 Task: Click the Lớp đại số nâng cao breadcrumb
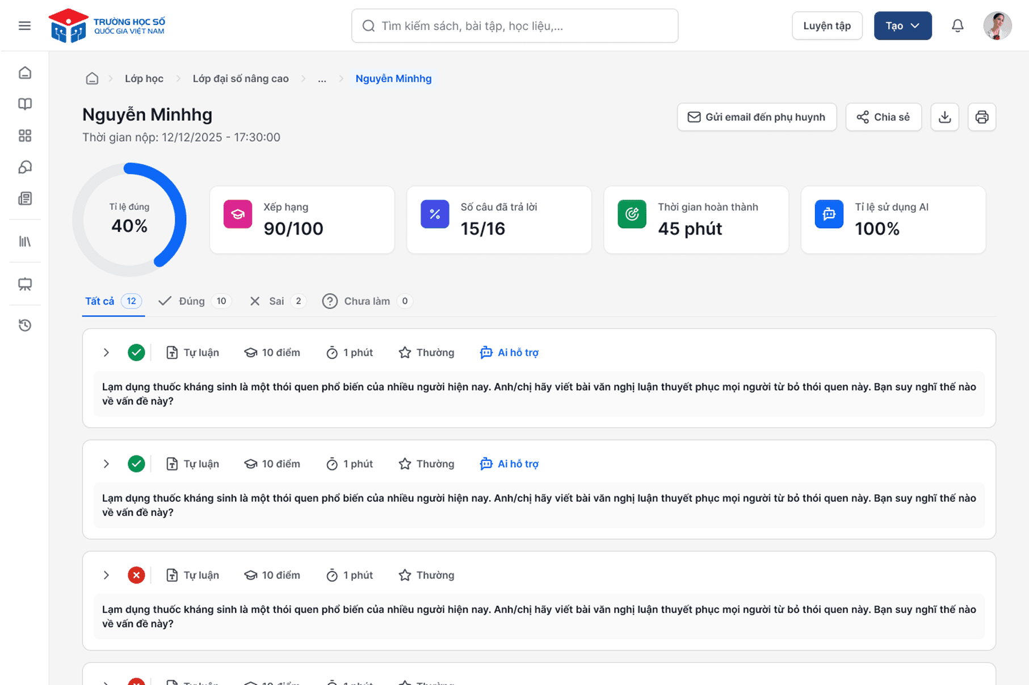click(x=241, y=79)
